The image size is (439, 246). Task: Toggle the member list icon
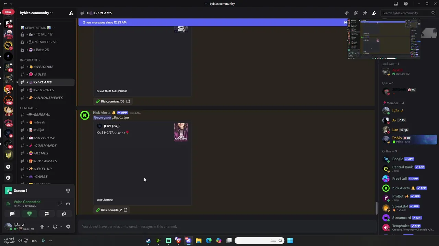374,13
